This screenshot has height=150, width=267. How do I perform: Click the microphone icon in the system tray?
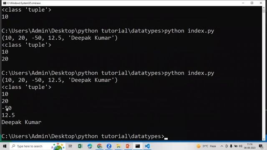[231, 146]
